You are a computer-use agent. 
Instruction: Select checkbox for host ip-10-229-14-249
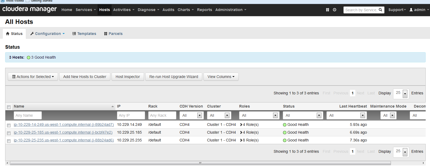(9, 125)
